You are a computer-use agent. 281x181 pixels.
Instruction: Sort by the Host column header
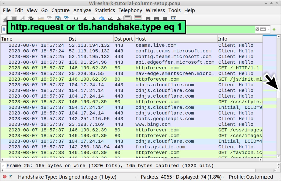176,39
